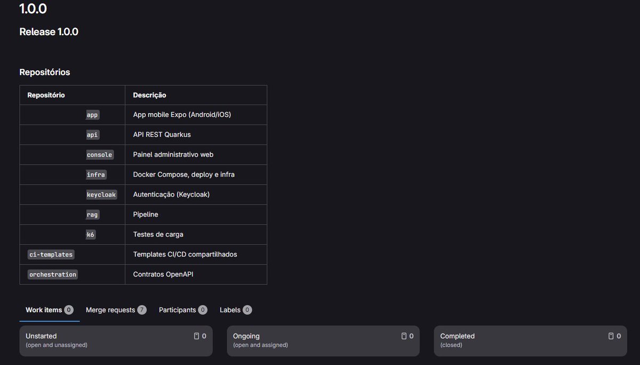
Task: Click 'App mobile Expo (Android/iOS)' description
Action: (x=182, y=115)
